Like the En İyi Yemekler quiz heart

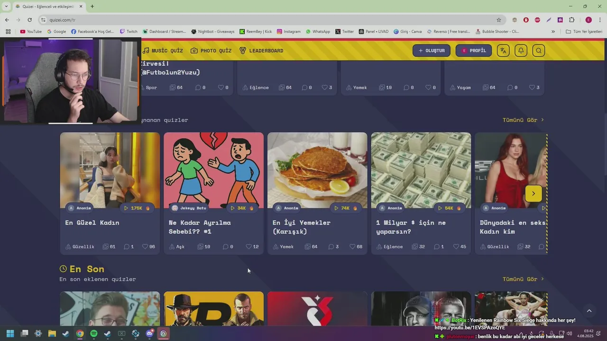point(356,247)
